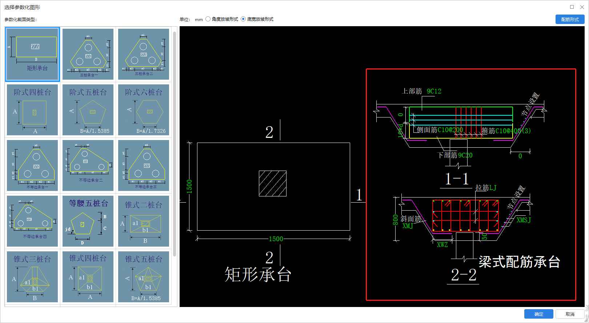Click the thumbnail list vertical scrollbar

click(175, 144)
